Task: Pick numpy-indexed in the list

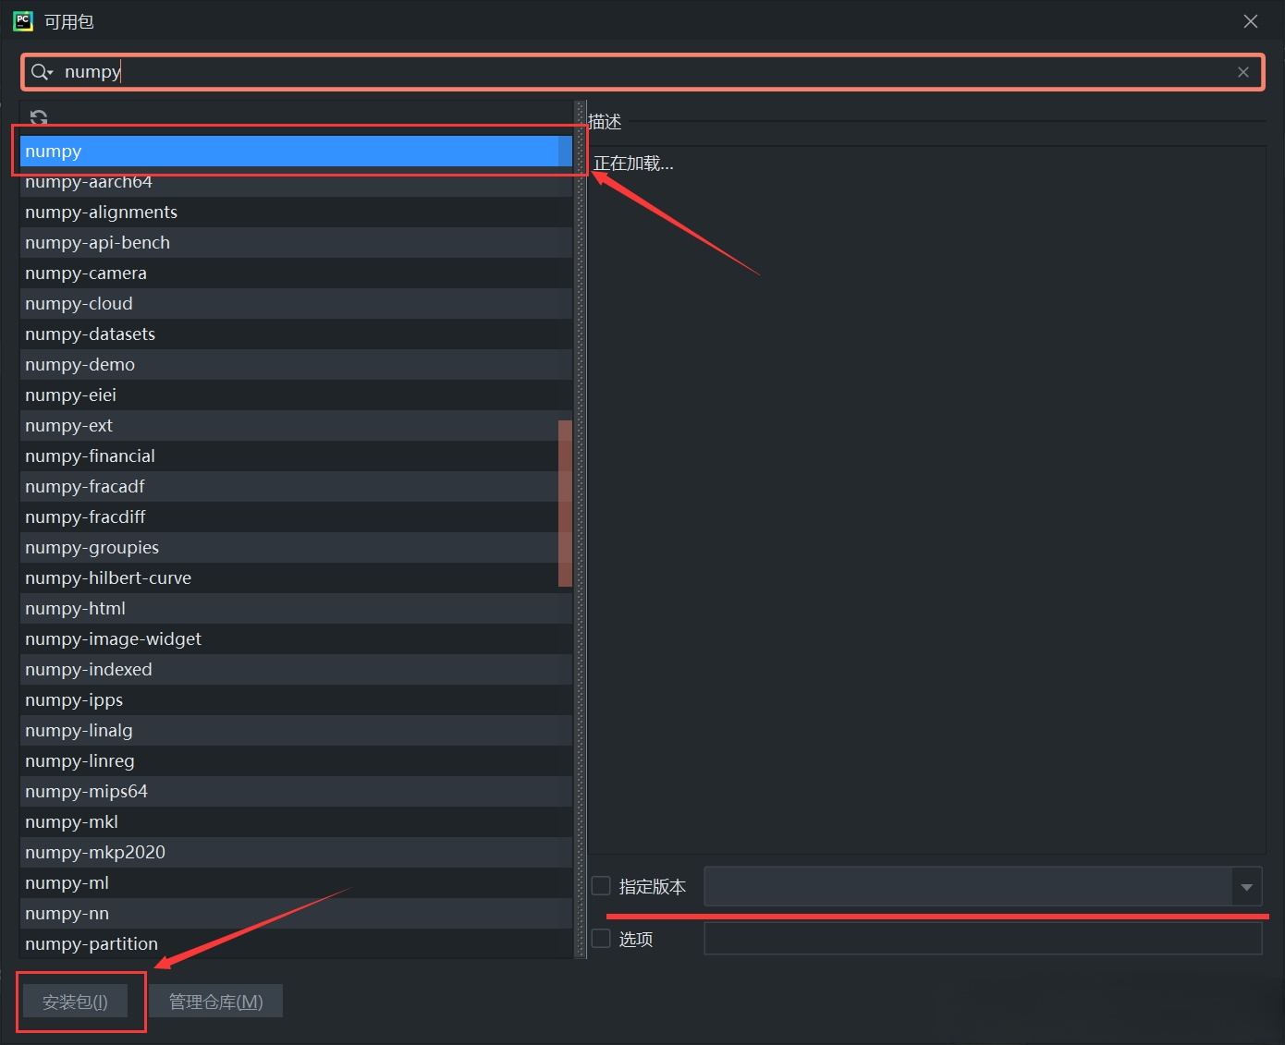Action: (296, 670)
